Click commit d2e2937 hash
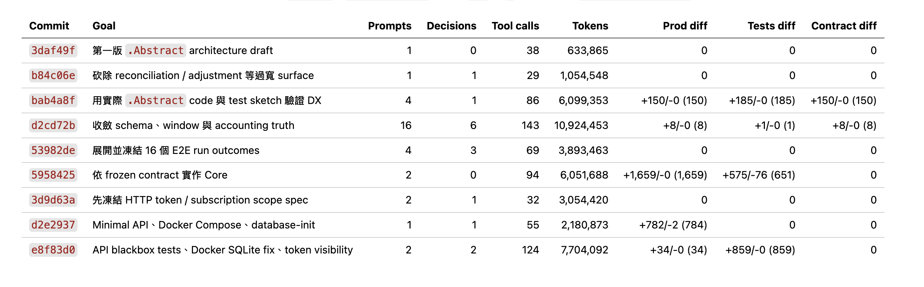 coord(53,225)
